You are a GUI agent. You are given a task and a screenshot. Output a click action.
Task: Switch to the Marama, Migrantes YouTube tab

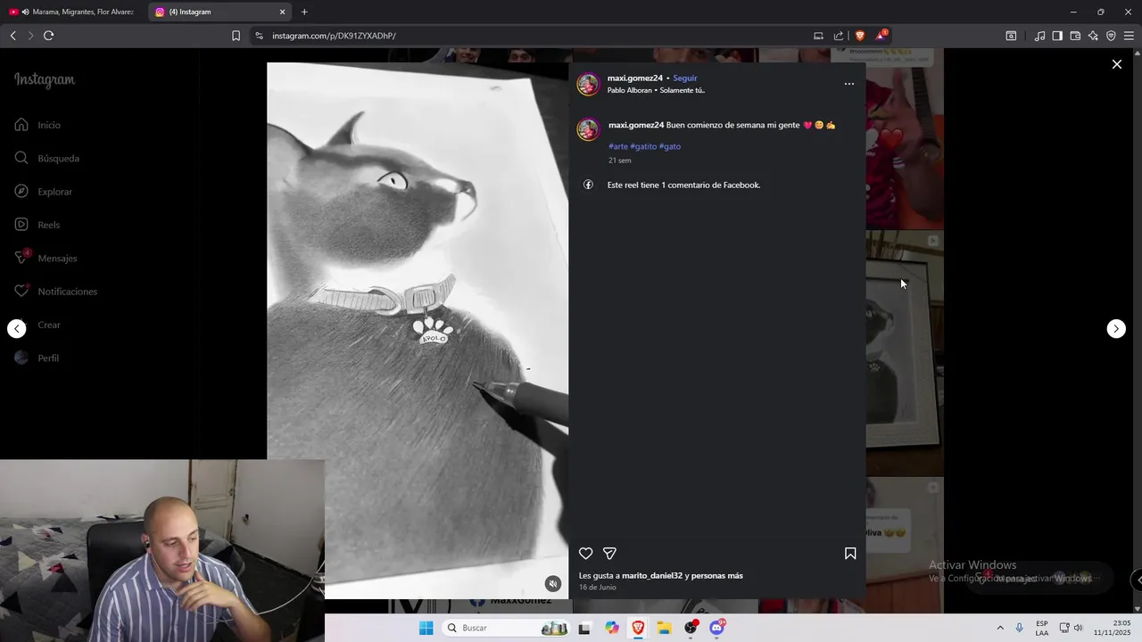pyautogui.click(x=71, y=12)
